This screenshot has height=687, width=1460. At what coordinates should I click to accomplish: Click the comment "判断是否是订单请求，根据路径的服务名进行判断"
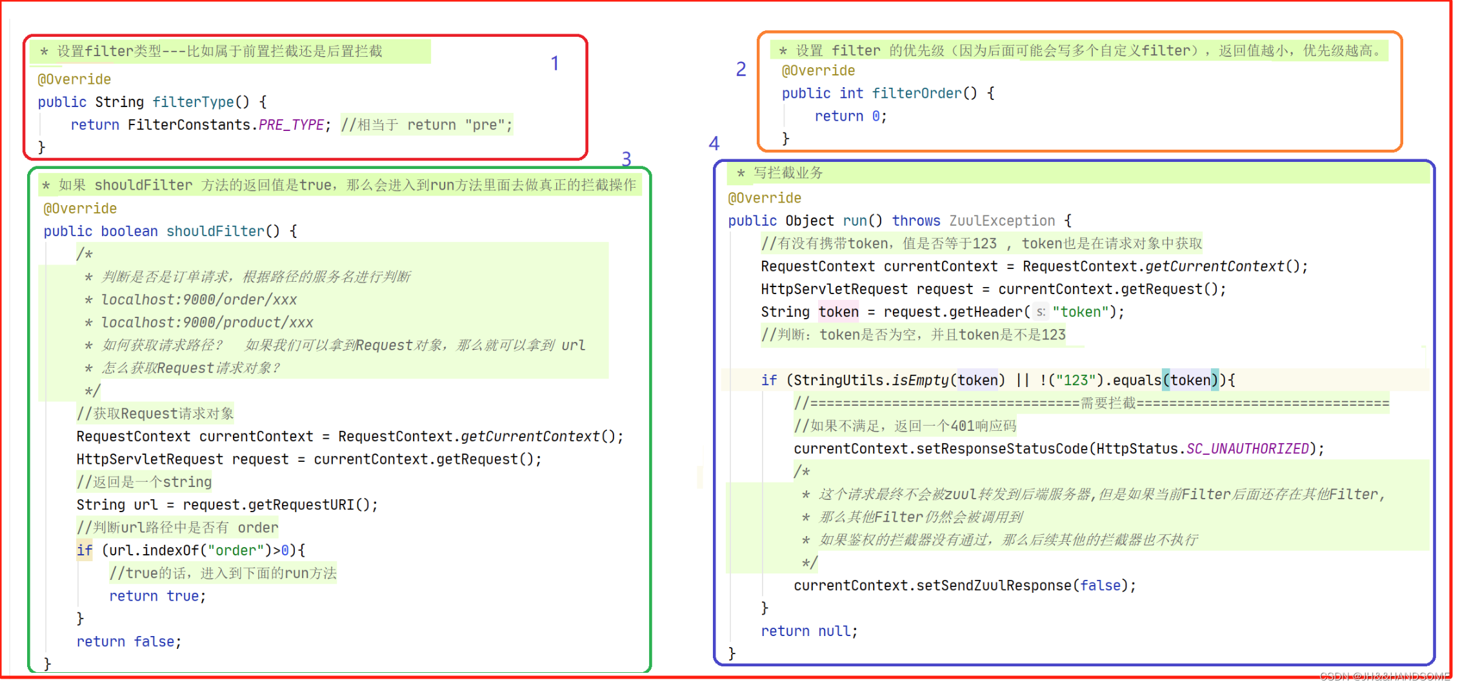(x=256, y=277)
